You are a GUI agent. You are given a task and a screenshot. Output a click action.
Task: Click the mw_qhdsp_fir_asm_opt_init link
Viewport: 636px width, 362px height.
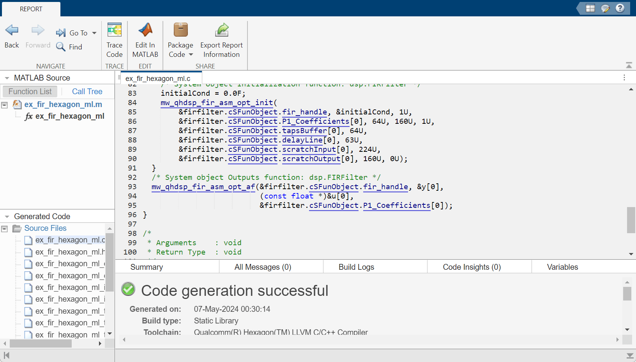tap(217, 103)
